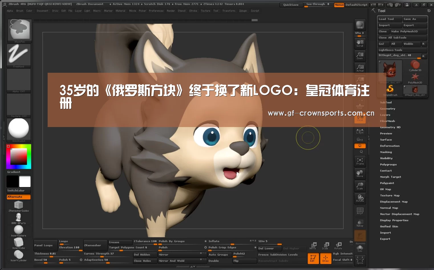The image size is (434, 270).
Task: Click the Move view icon in right shelf
Action: click(x=360, y=173)
